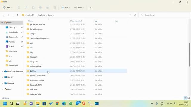Sort by Type column header

96,21
